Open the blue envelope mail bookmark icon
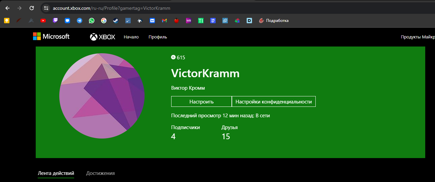435x182 pixels. pos(152,21)
